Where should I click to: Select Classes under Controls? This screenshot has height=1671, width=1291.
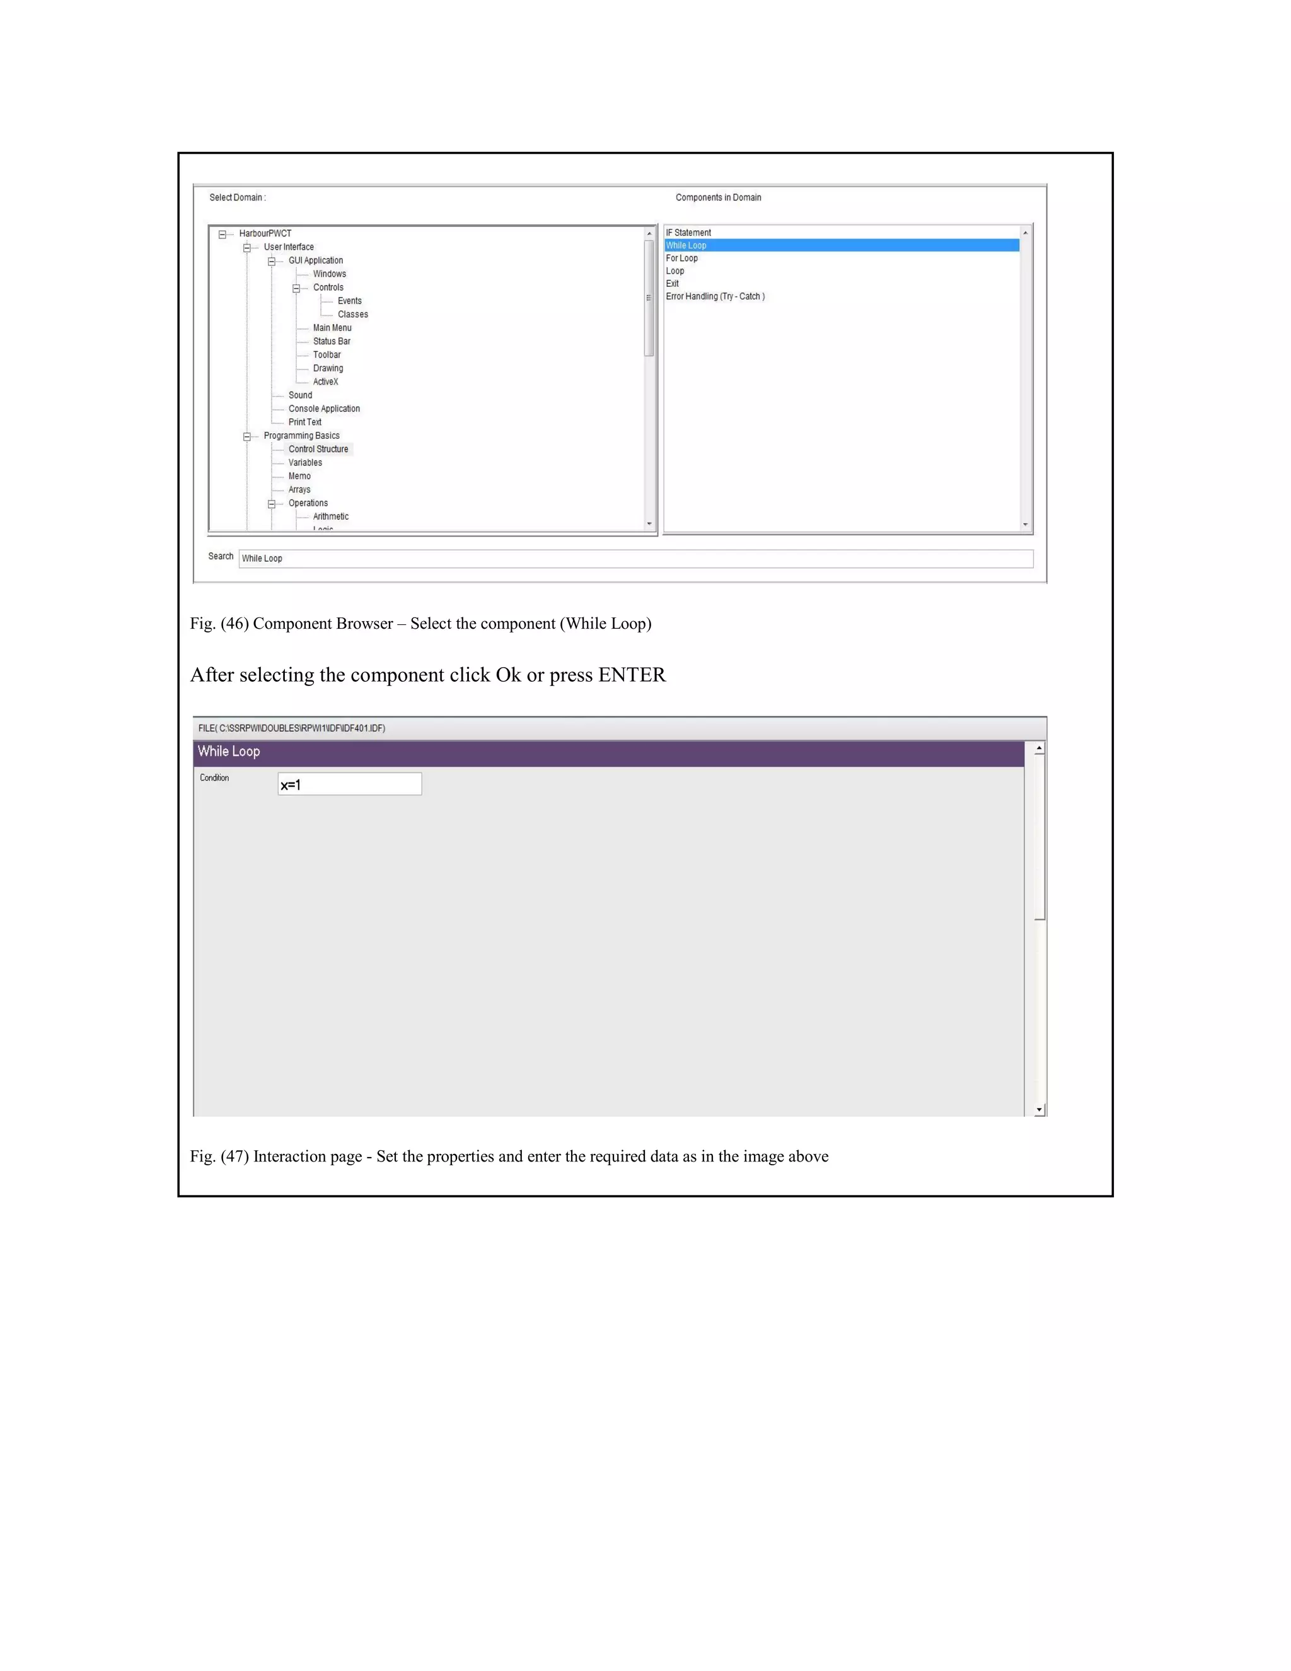pos(352,315)
